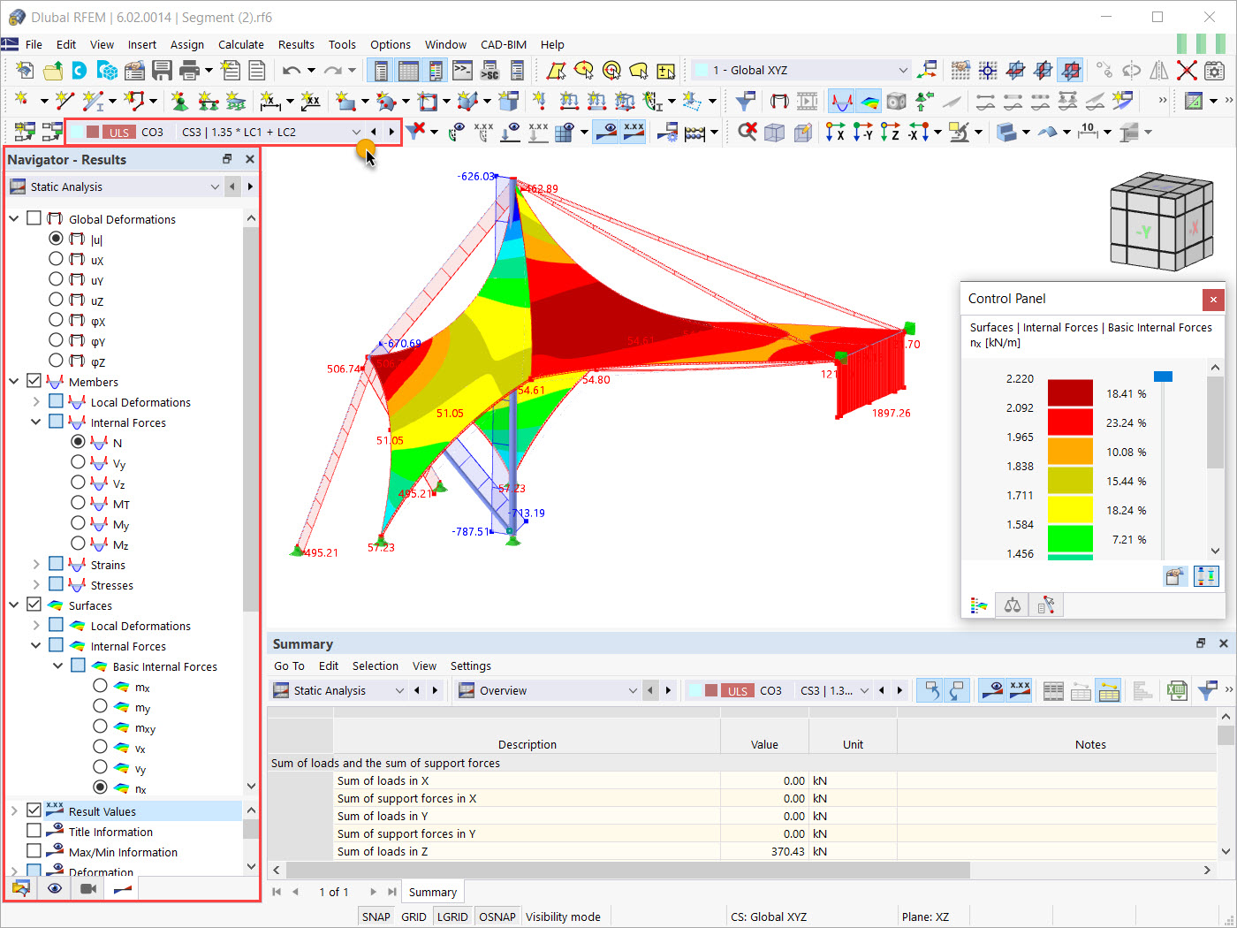
Task: Click the Save floppy disk icon
Action: tap(162, 70)
